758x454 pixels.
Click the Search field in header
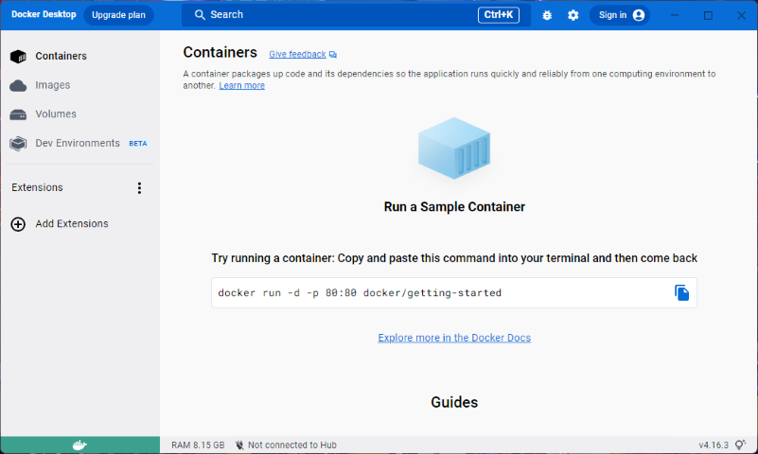pos(356,15)
